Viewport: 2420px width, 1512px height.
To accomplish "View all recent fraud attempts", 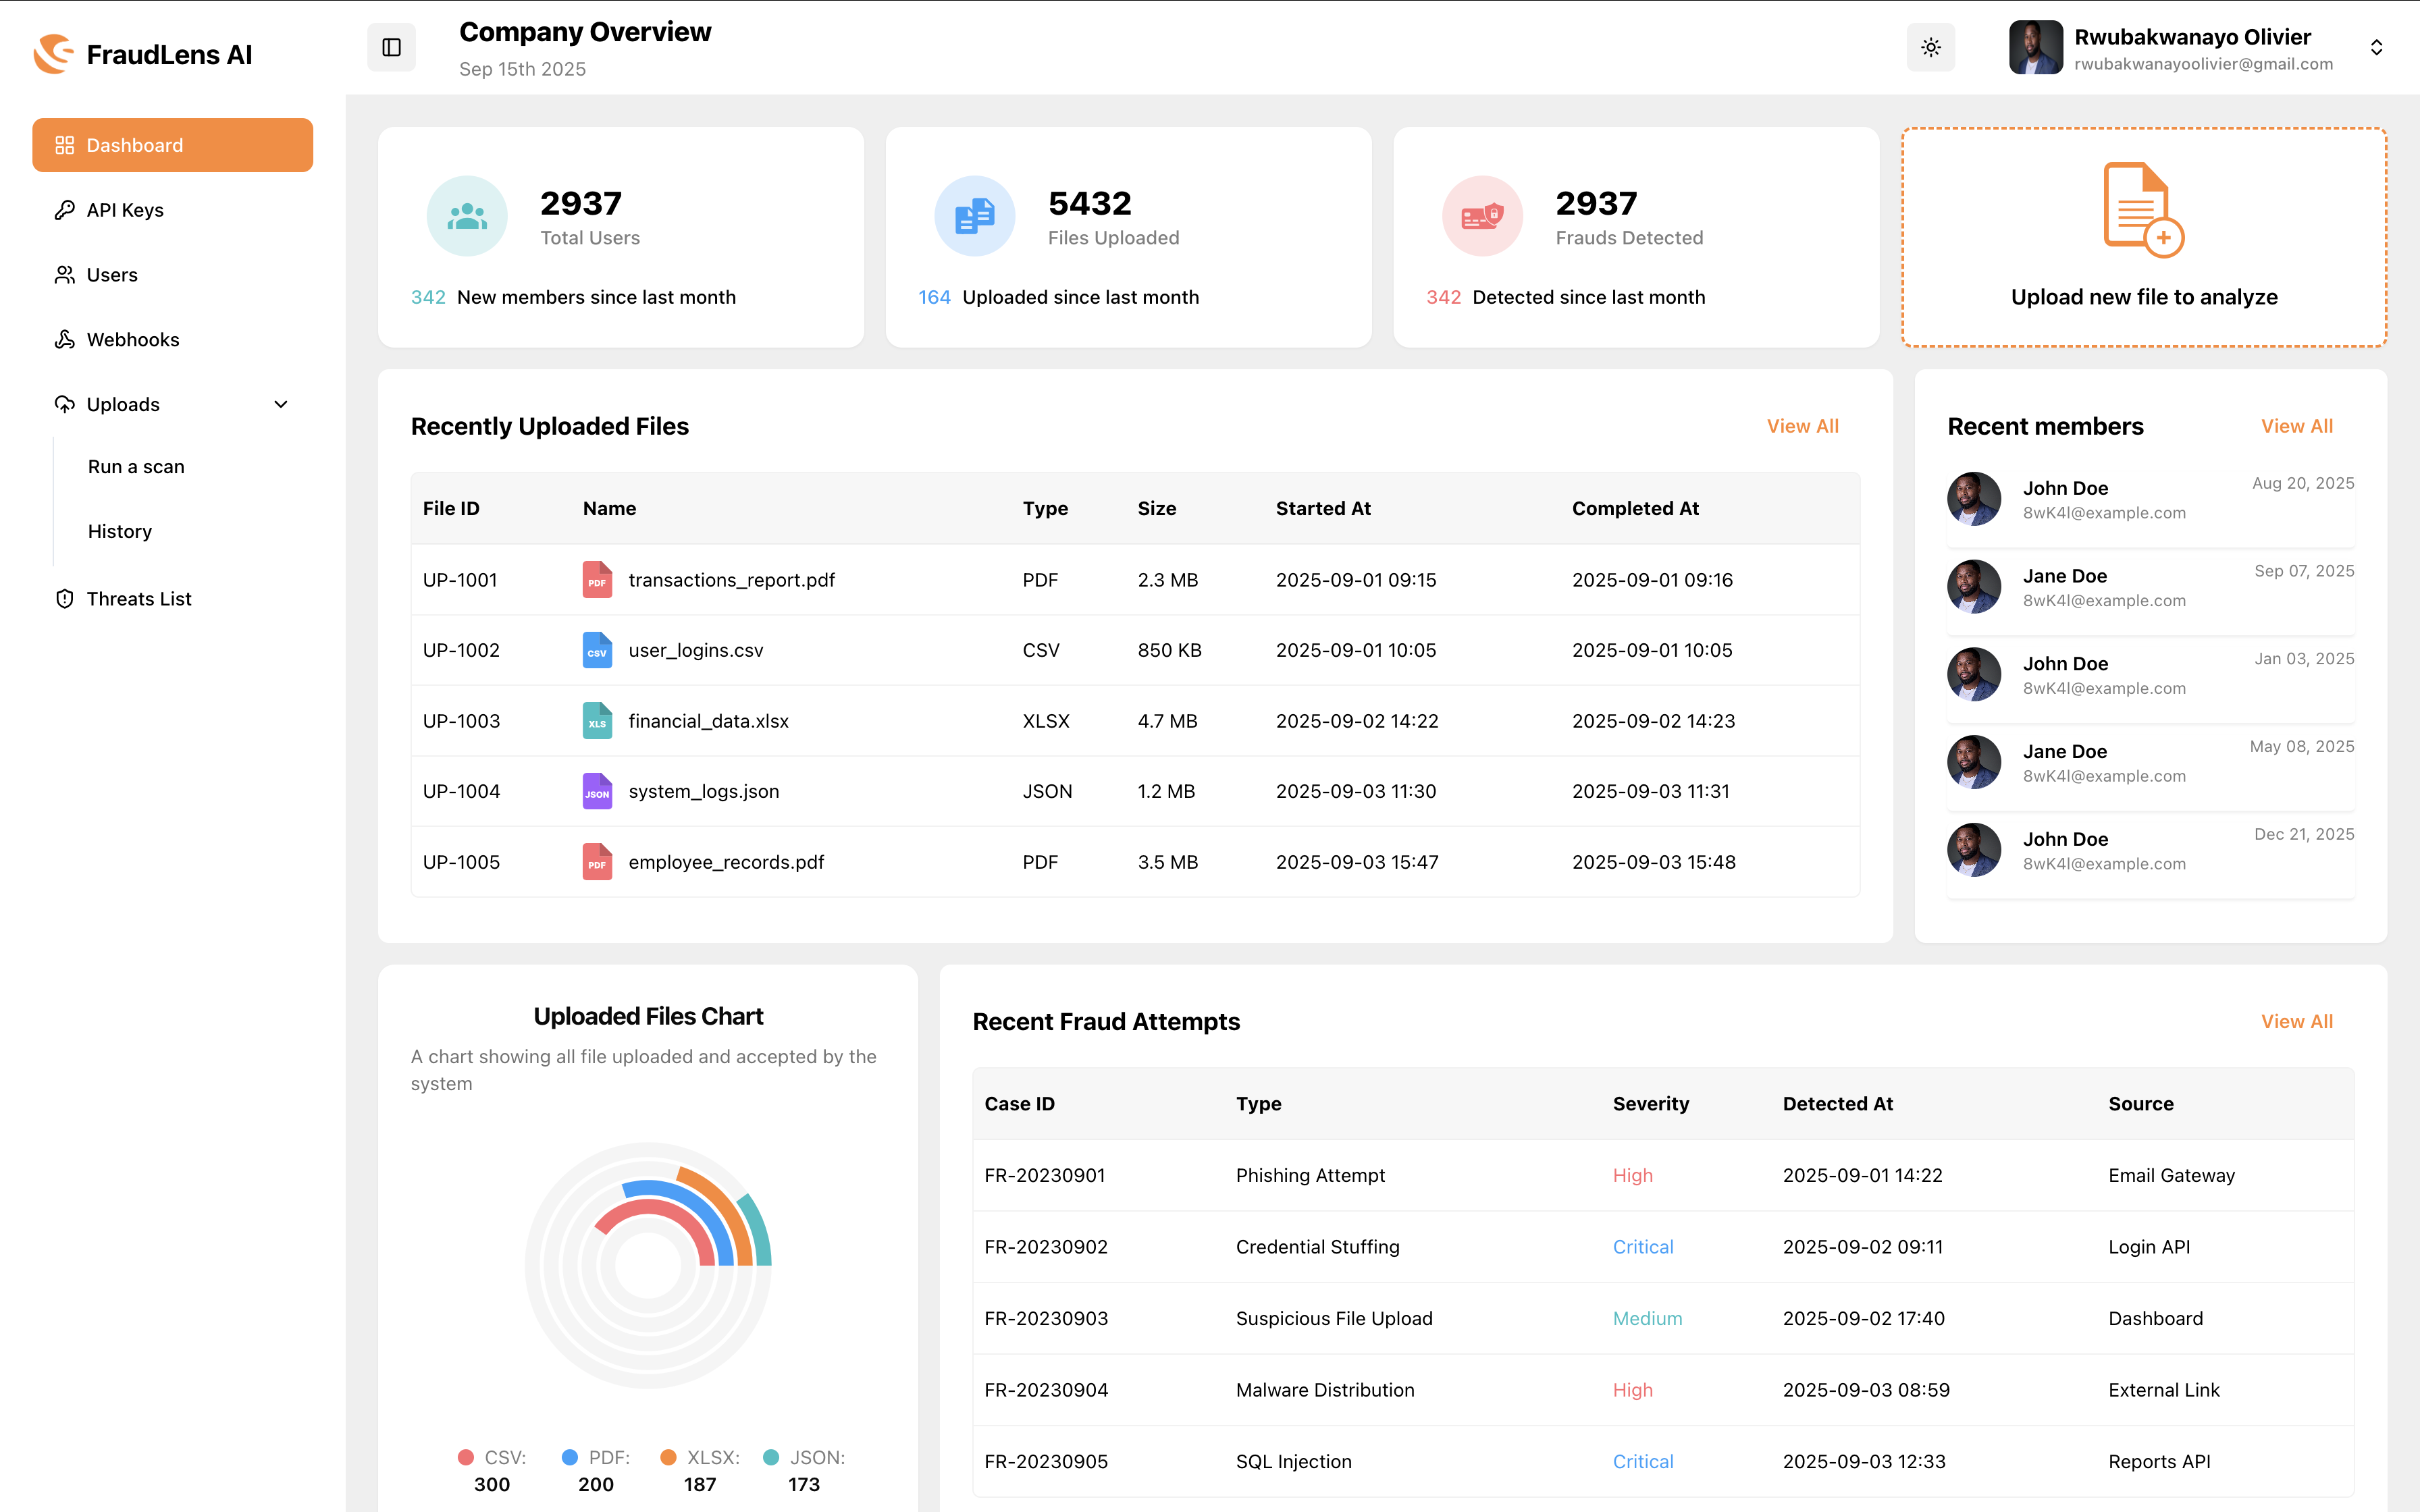I will [2296, 1021].
